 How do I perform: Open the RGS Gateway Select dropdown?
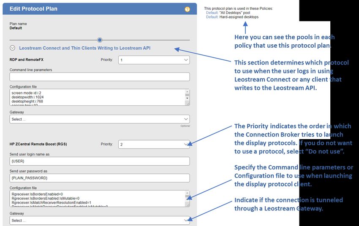point(100,221)
